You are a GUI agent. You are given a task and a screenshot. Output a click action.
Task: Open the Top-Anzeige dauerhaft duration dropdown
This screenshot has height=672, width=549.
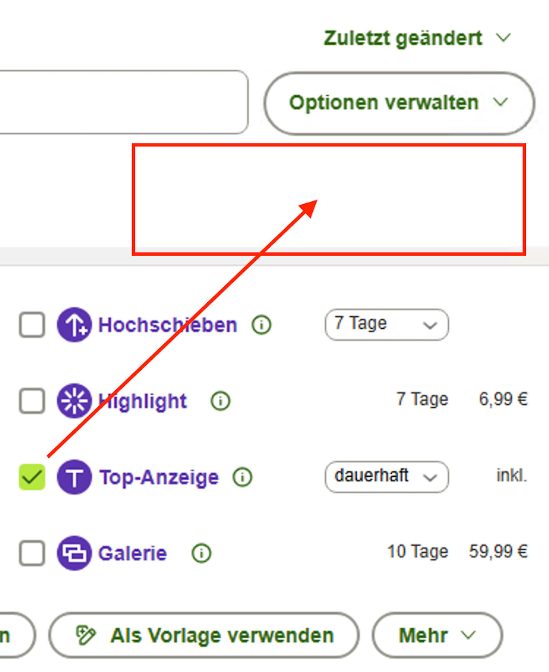coord(386,477)
